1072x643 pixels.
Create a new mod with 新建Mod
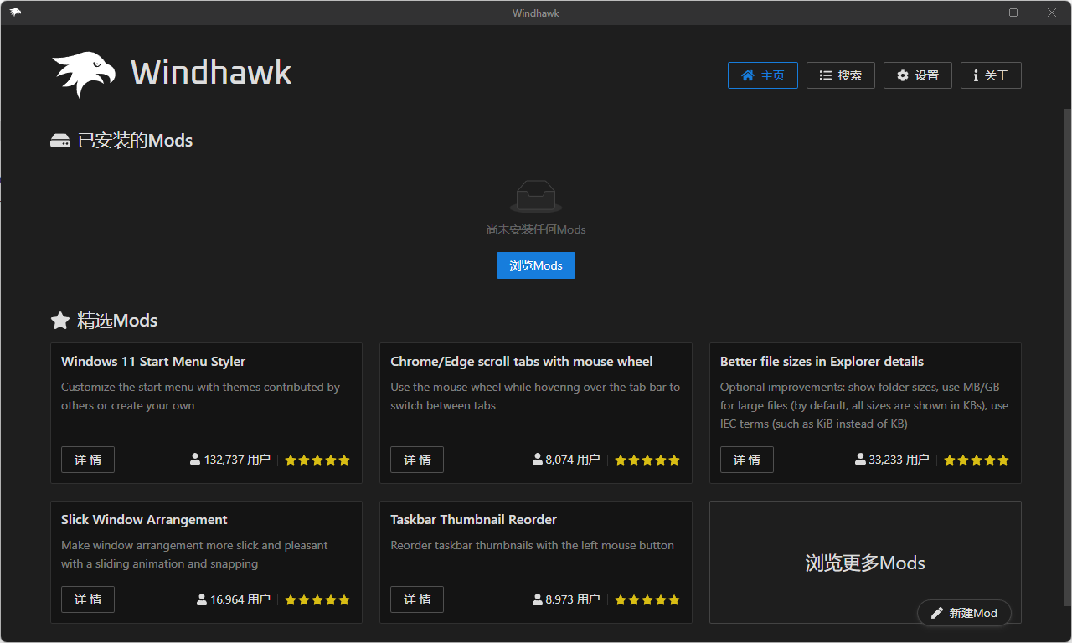pyautogui.click(x=964, y=613)
